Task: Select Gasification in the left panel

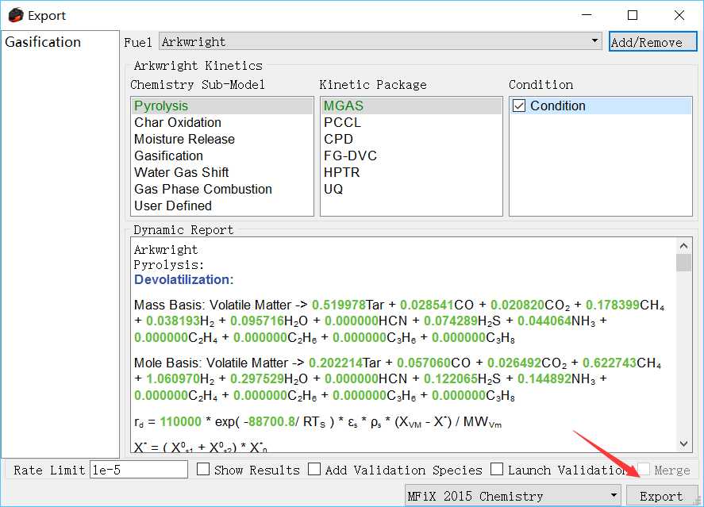Action: pyautogui.click(x=43, y=42)
